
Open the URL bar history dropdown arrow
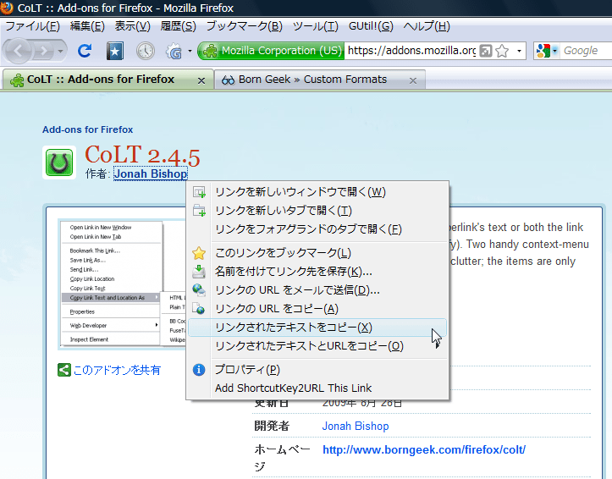pyautogui.click(x=519, y=51)
